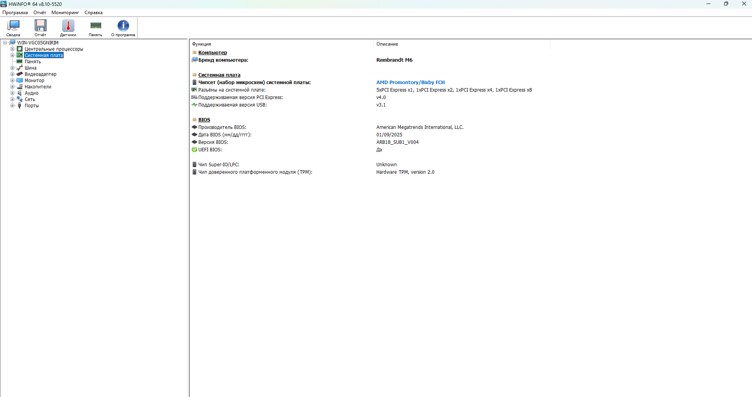Expand the Аудио tree node
Viewport: 752px width, 397px height.
pos(13,93)
